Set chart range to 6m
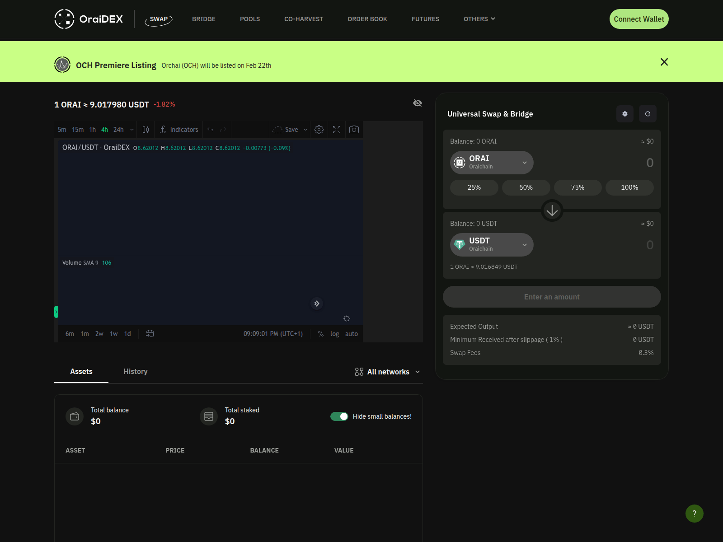Screen dimensions: 723x542 [70, 334]
